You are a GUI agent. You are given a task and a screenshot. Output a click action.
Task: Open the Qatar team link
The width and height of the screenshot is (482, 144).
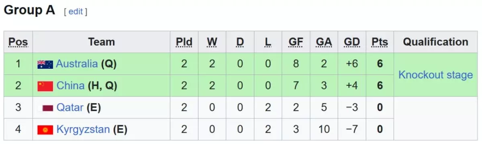pyautogui.click(x=70, y=107)
